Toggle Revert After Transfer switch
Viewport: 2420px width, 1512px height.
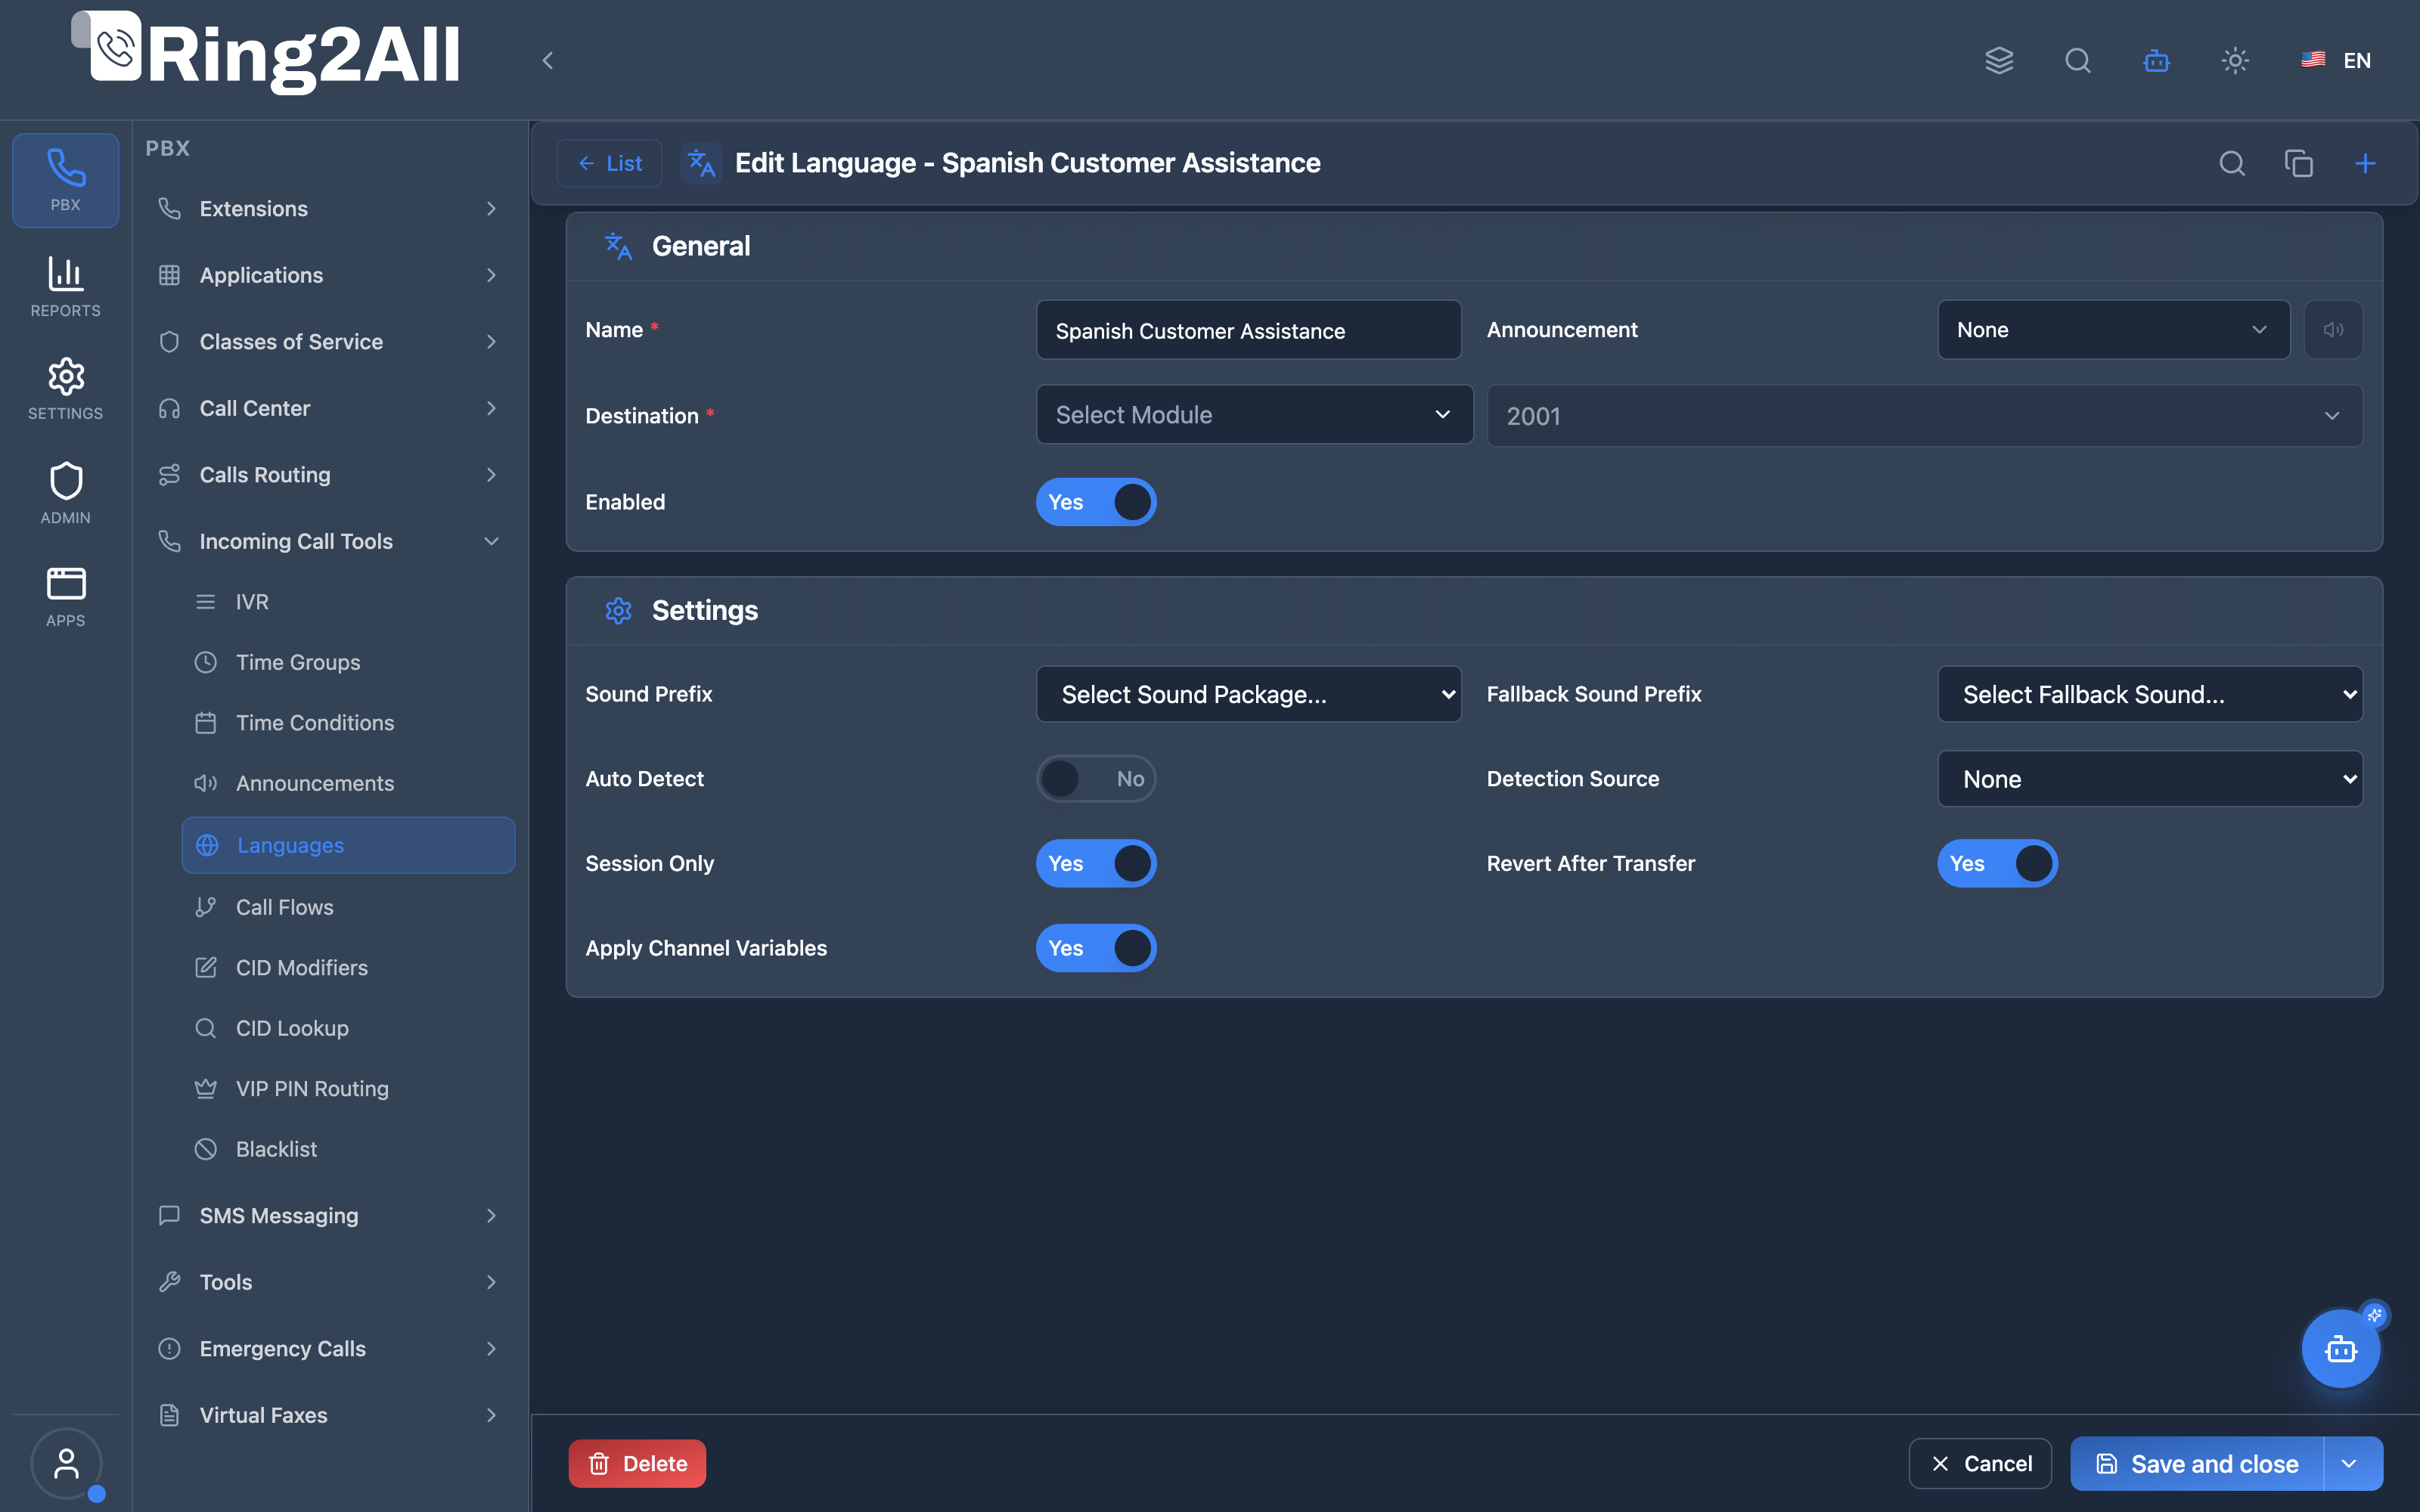[x=1997, y=863]
